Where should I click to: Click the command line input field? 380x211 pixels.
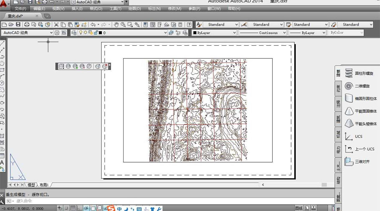click(170, 201)
